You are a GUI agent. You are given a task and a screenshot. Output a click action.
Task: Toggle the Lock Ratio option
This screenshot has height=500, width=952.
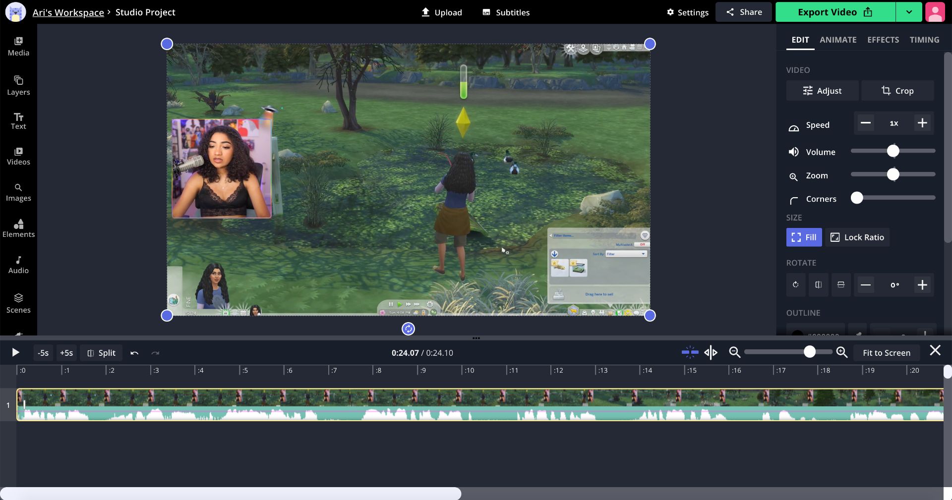coord(857,237)
